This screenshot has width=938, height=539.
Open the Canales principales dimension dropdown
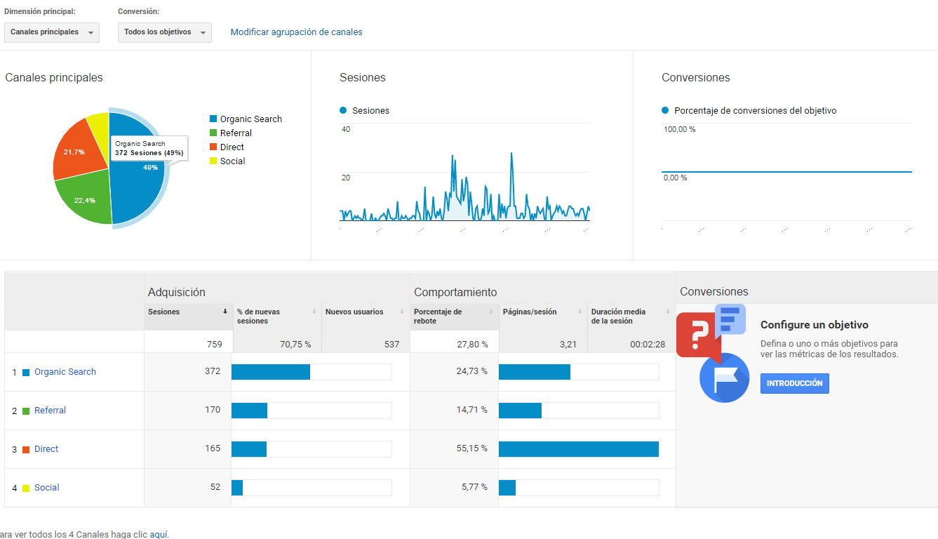pos(52,32)
